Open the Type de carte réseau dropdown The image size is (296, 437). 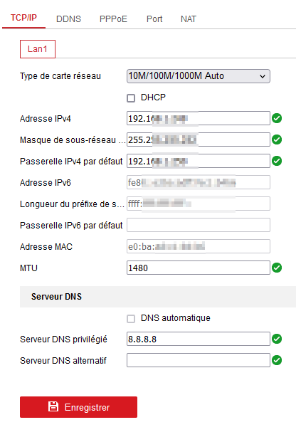[x=199, y=76]
